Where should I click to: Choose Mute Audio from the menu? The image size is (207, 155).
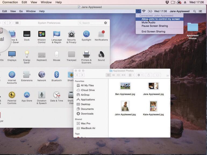click(x=159, y=23)
